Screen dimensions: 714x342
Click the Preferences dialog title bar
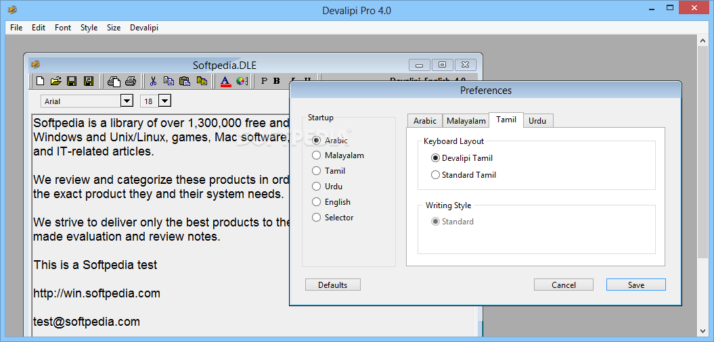(x=485, y=91)
